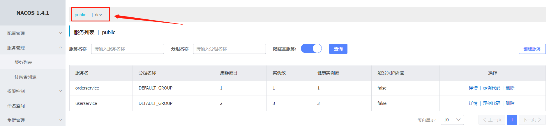Collapse the 服务管理 menu chevron
This screenshot has width=549, height=126.
coord(61,48)
